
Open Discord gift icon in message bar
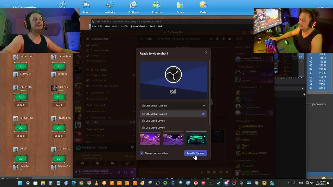click(x=202, y=172)
